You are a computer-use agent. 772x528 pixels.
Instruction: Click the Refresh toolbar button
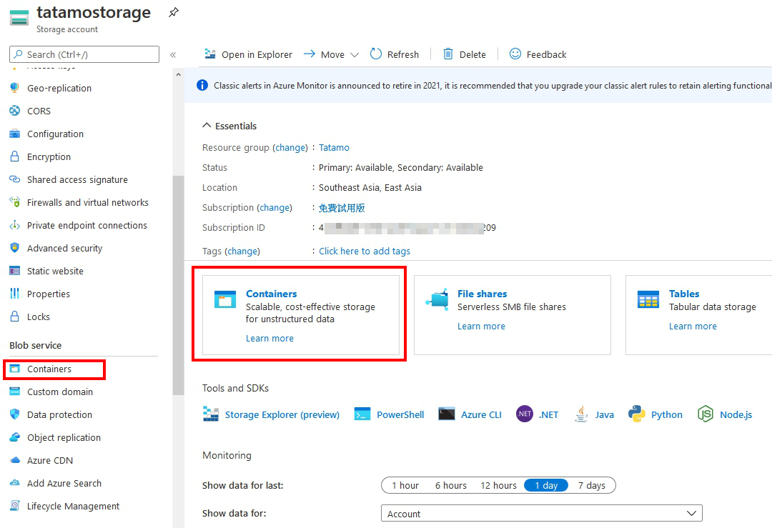(395, 54)
